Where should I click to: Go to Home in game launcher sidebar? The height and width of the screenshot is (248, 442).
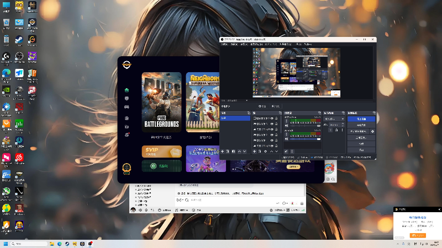[x=127, y=90]
